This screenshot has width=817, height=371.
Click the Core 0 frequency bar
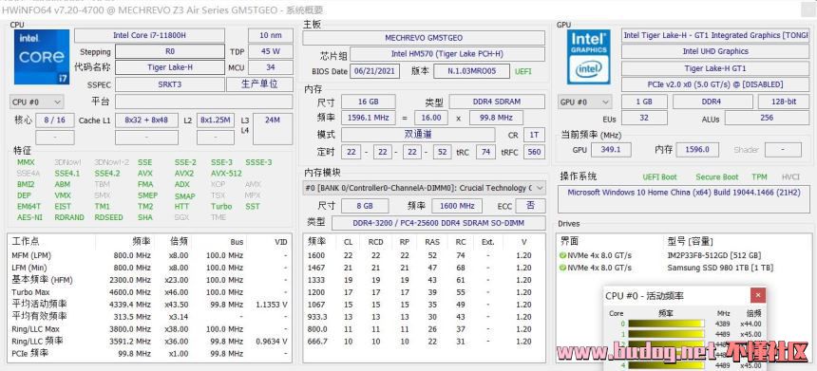[x=665, y=324]
